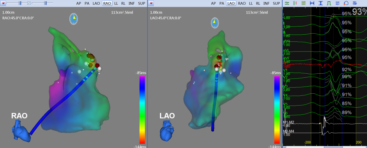Open the right map panel dropdown arrow
367x148 pixels.
click(x=151, y=3)
